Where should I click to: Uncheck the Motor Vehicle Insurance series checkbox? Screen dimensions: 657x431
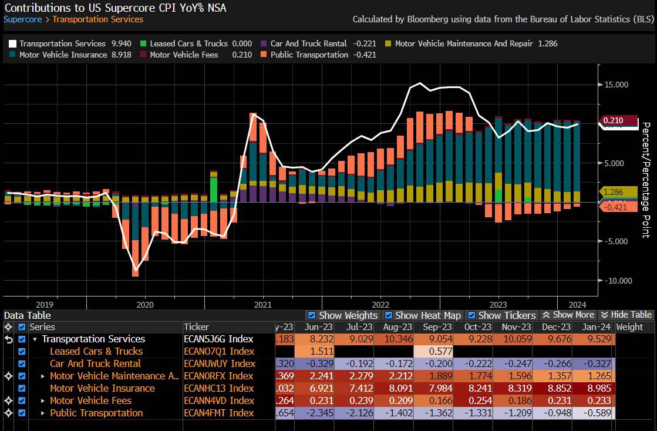click(22, 388)
